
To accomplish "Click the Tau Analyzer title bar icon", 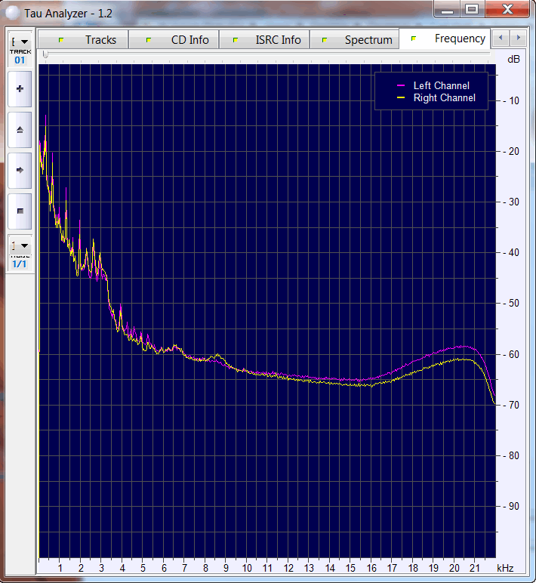I will click(12, 11).
